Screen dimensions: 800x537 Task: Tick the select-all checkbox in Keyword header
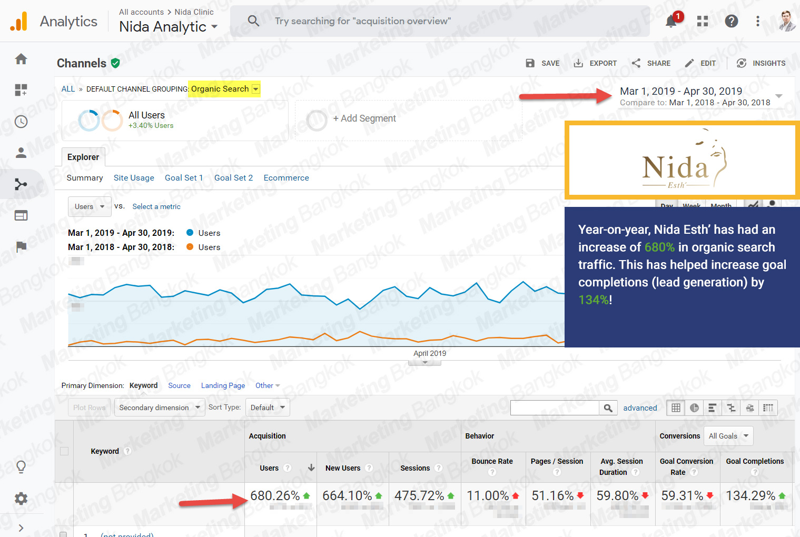pyautogui.click(x=64, y=451)
